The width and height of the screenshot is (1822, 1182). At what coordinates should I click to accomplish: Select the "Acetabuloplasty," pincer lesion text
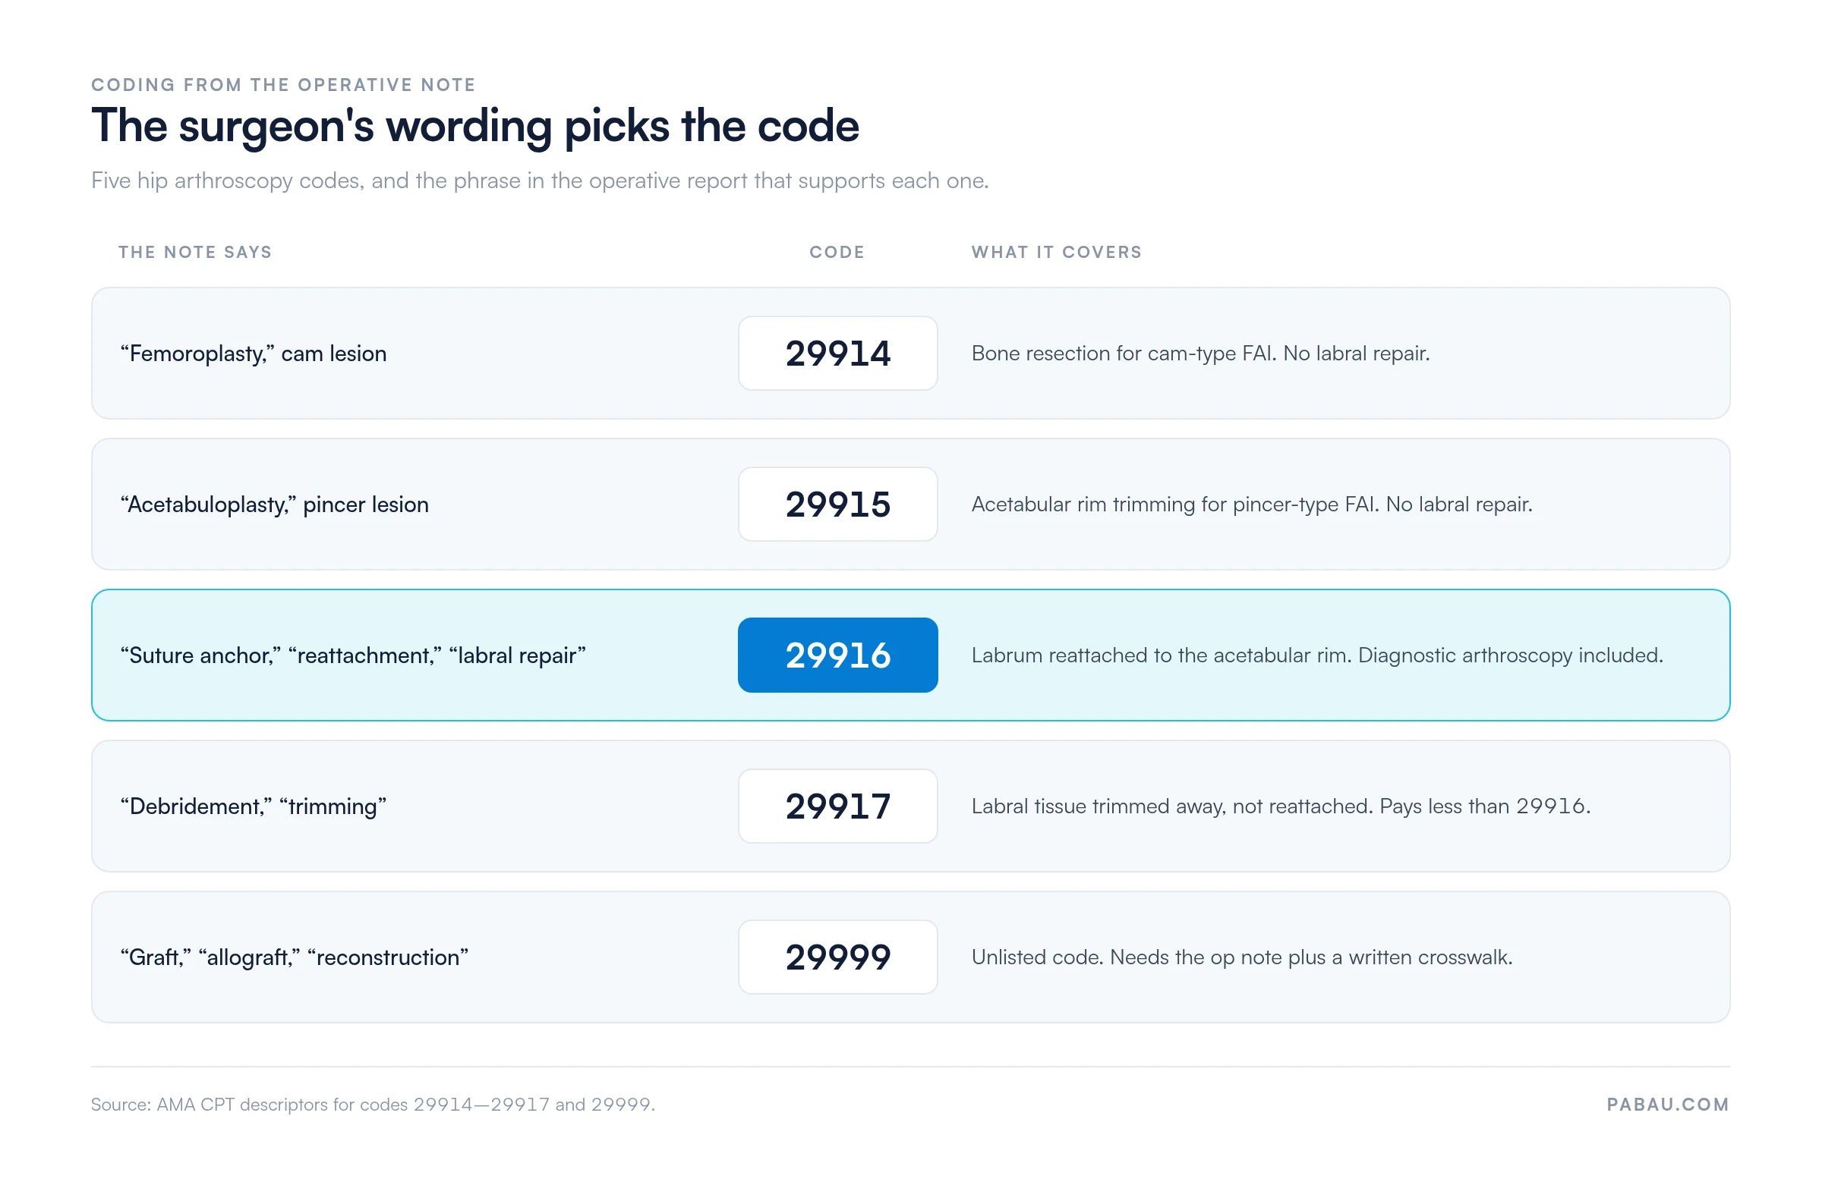click(274, 505)
